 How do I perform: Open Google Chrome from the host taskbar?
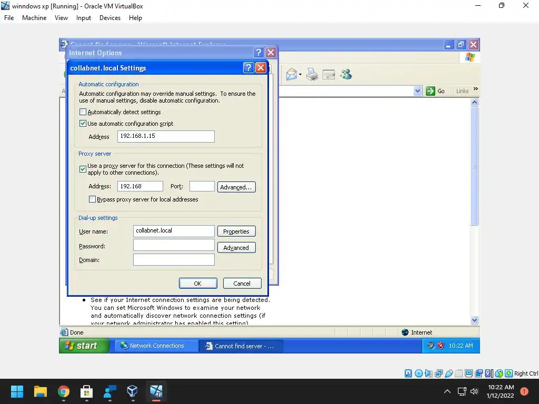[64, 391]
